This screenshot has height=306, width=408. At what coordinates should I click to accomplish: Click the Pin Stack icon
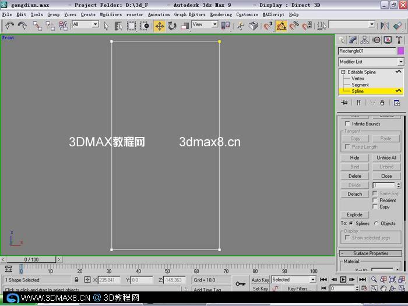[344, 103]
